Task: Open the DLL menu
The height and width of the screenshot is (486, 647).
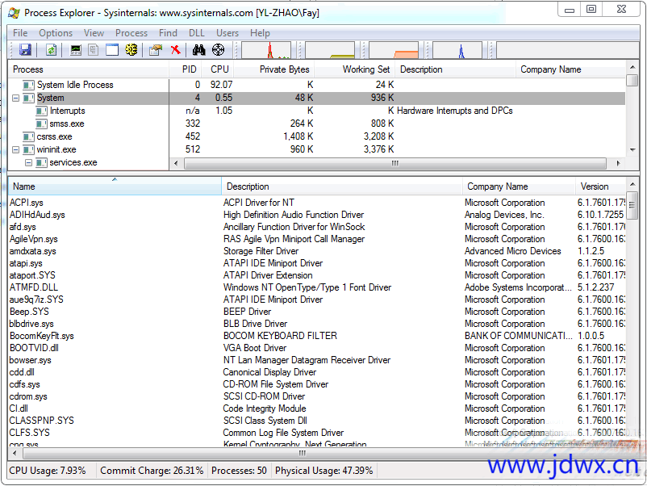Action: pos(197,33)
